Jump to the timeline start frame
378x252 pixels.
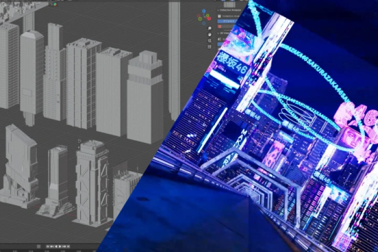click(x=47, y=246)
